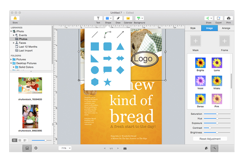Click the Saturation slider

217,114
